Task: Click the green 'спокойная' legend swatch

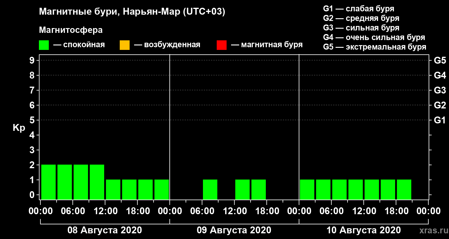Action: pos(44,45)
